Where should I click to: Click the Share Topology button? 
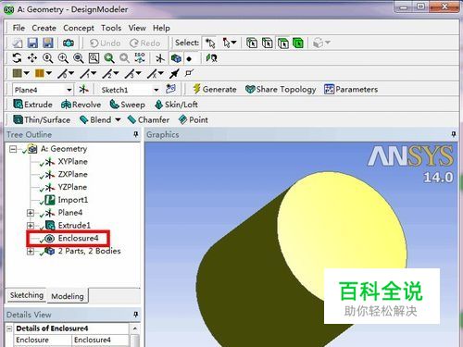click(281, 89)
